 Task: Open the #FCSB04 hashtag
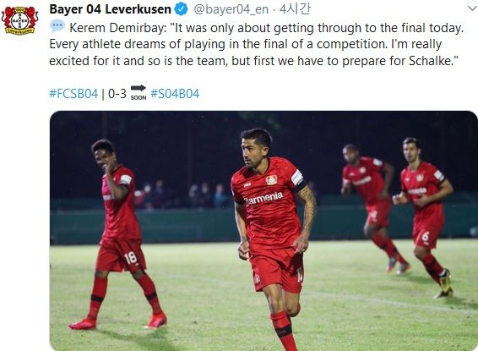click(x=73, y=94)
